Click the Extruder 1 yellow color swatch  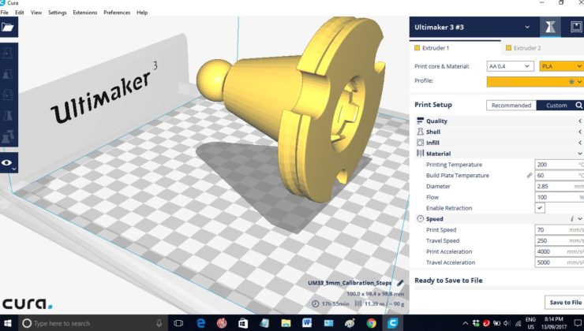(x=417, y=47)
